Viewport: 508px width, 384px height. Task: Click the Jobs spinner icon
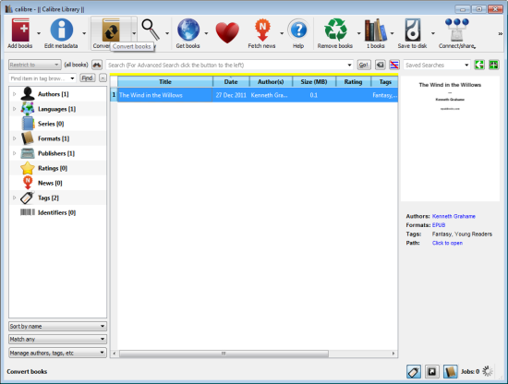488,371
